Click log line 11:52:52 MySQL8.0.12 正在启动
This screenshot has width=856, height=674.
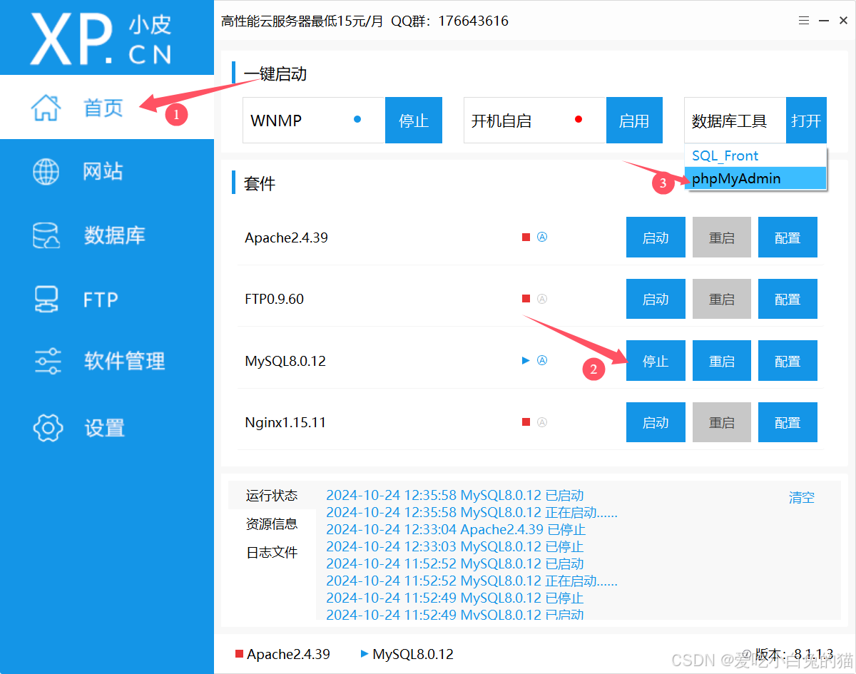click(x=472, y=581)
